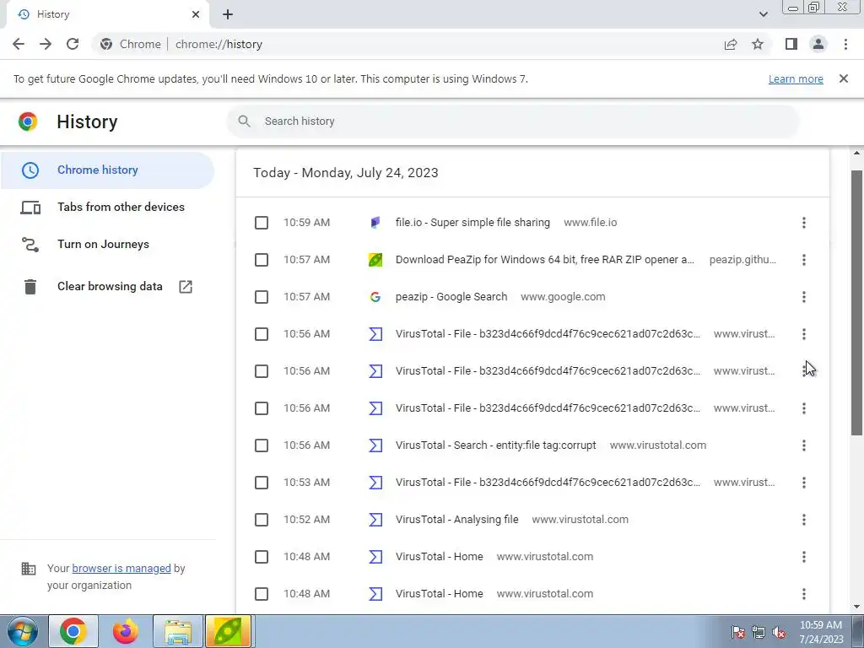This screenshot has height=648, width=864.
Task: Click the network tray icon
Action: [759, 632]
